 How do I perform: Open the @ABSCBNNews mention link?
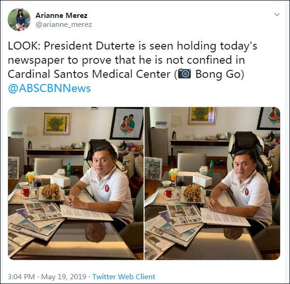[x=49, y=88]
